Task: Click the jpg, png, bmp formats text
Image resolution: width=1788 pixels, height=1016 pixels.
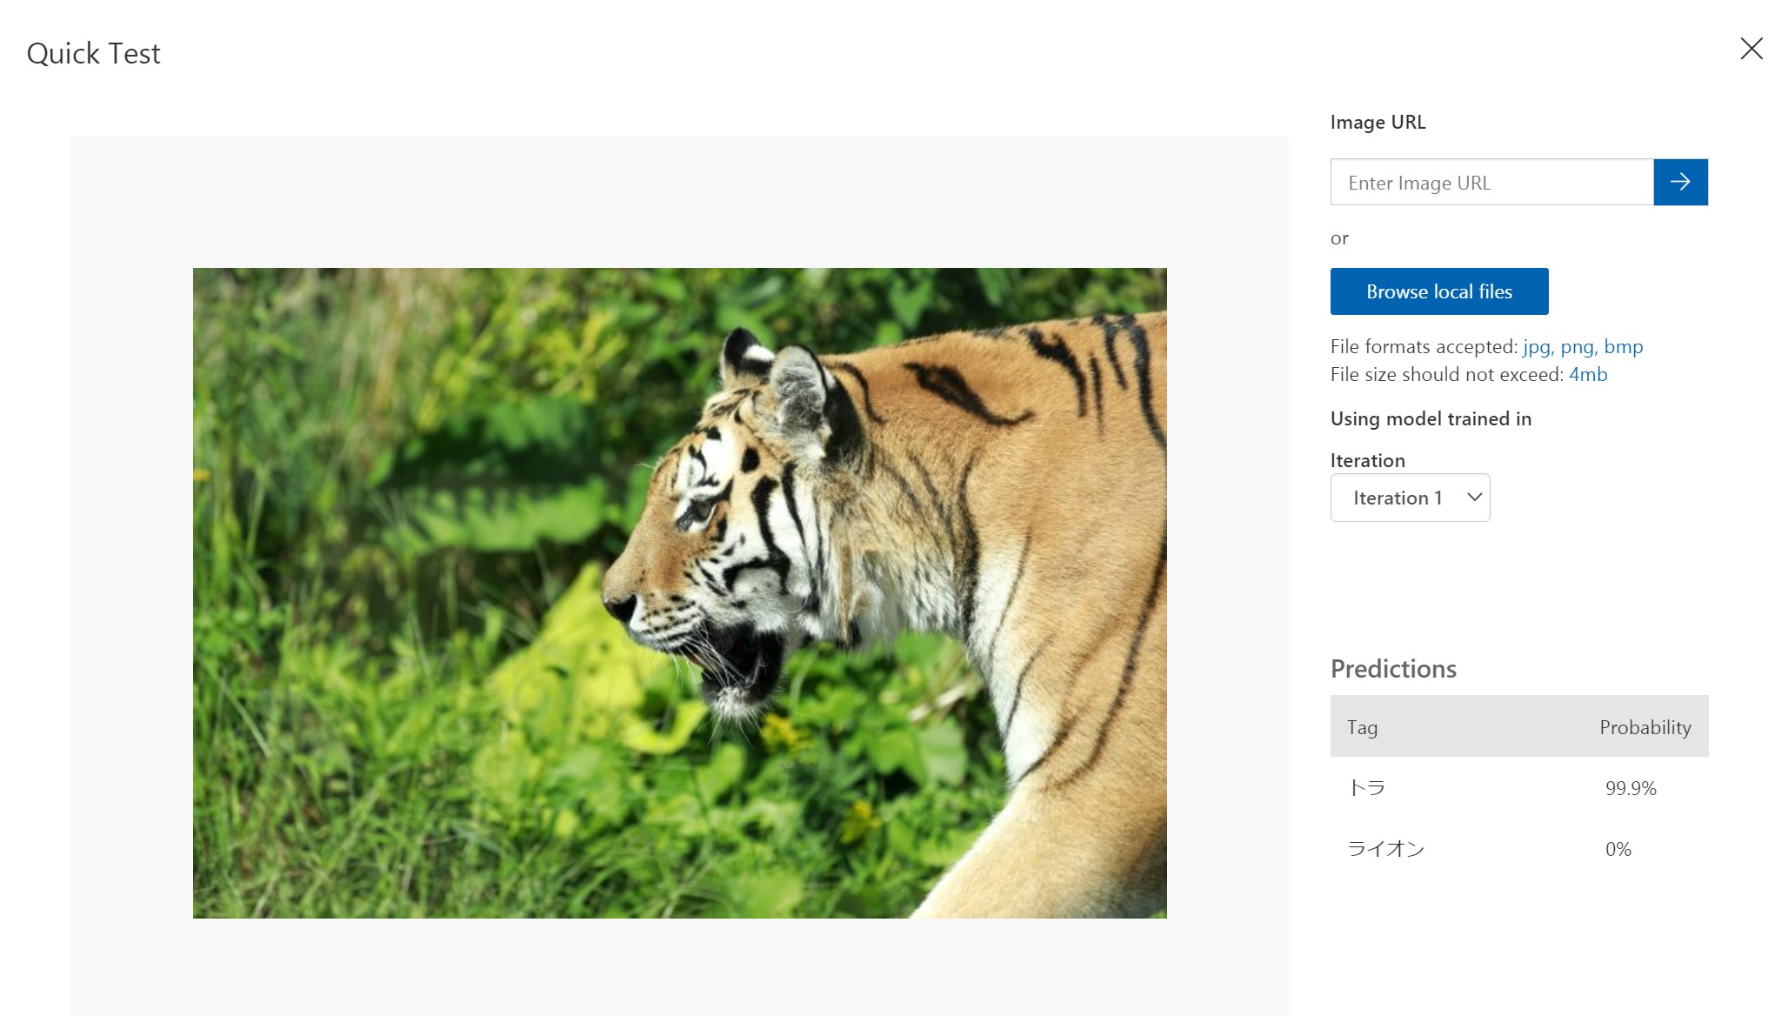Action: (1583, 346)
